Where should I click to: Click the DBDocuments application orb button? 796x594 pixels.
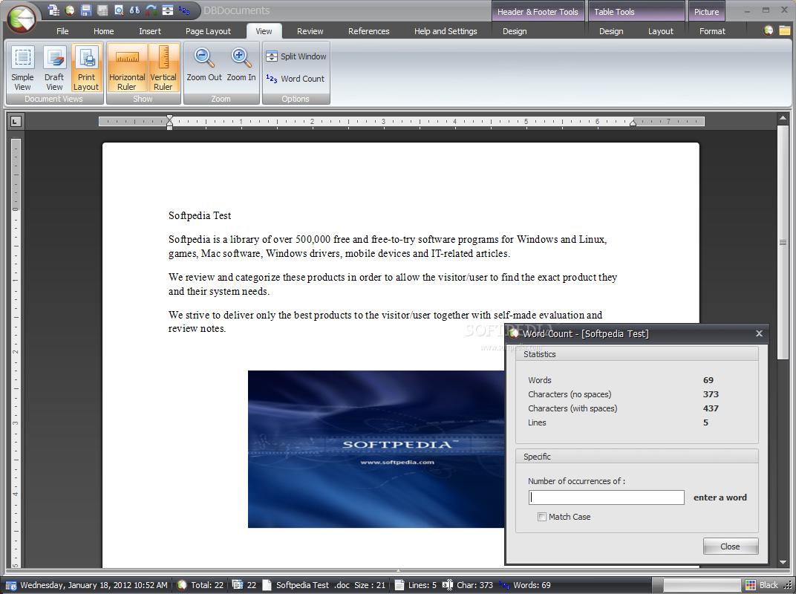click(22, 19)
